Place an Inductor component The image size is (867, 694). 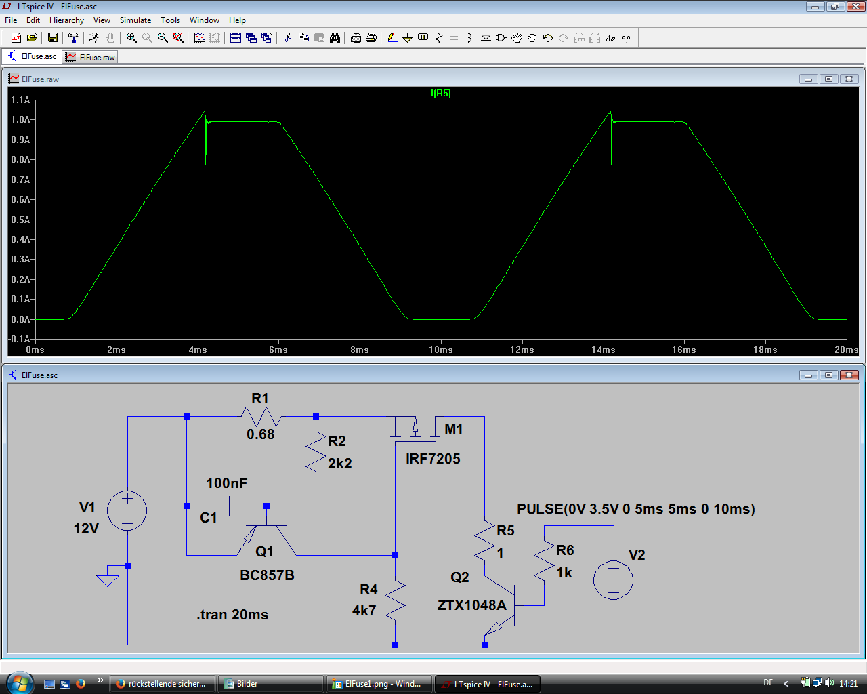[470, 38]
